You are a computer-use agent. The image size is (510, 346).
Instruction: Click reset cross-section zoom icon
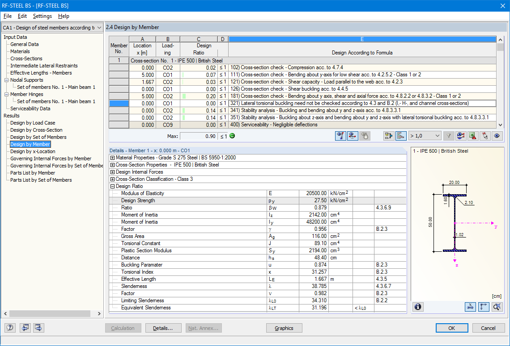coord(497,307)
